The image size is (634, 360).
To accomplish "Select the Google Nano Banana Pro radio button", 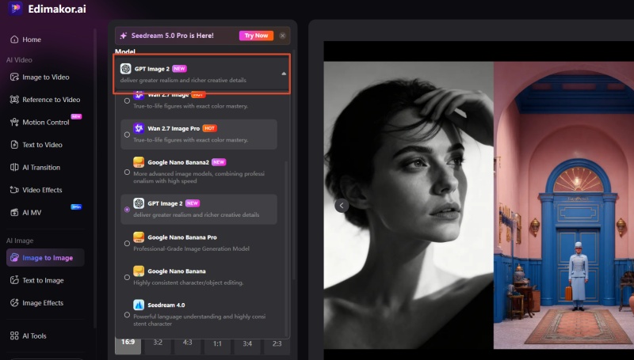I will (127, 244).
